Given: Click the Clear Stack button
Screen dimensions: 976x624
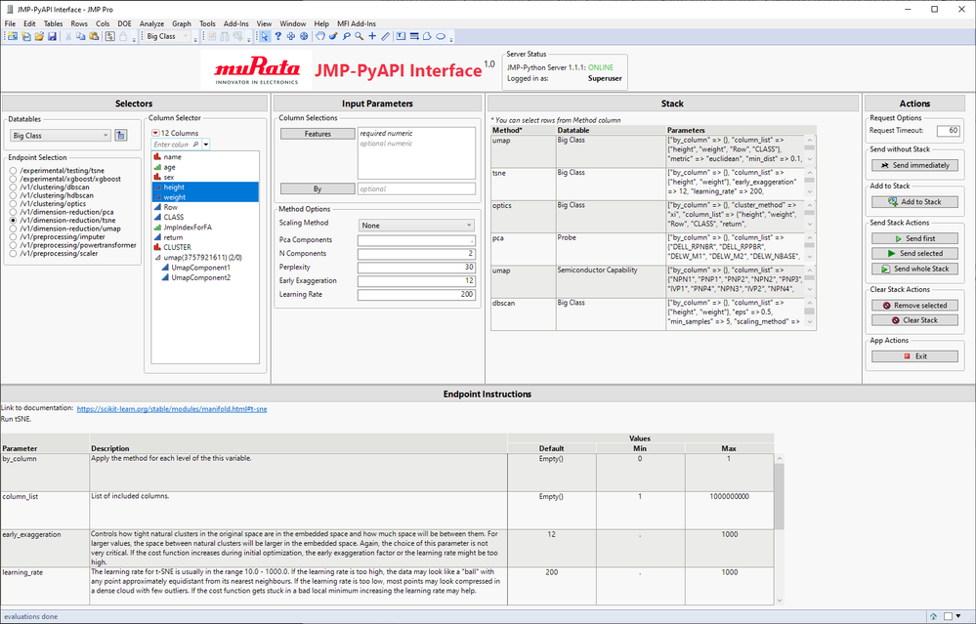Looking at the screenshot, I should coord(914,320).
